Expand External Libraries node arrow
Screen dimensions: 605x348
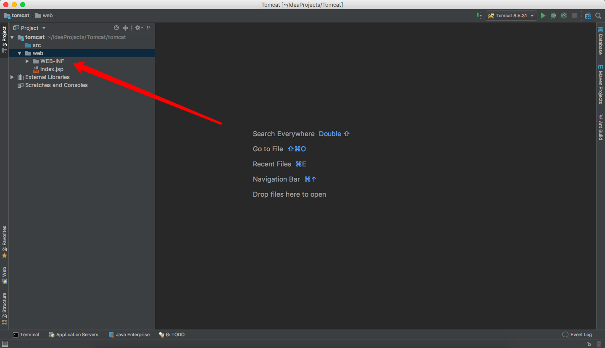click(x=12, y=77)
